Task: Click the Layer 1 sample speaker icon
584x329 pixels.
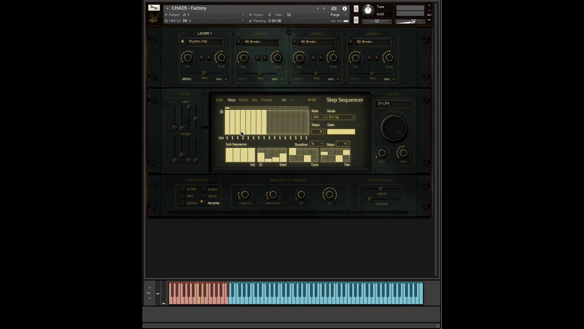Action: tap(182, 42)
